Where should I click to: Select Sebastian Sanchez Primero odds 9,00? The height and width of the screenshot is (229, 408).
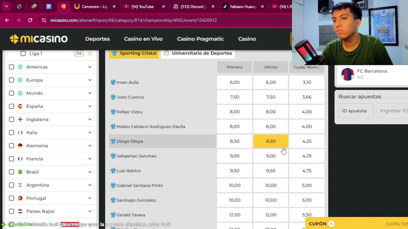235,156
